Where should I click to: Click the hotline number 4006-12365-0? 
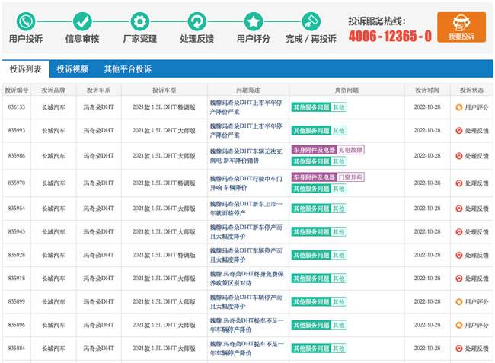[390, 36]
